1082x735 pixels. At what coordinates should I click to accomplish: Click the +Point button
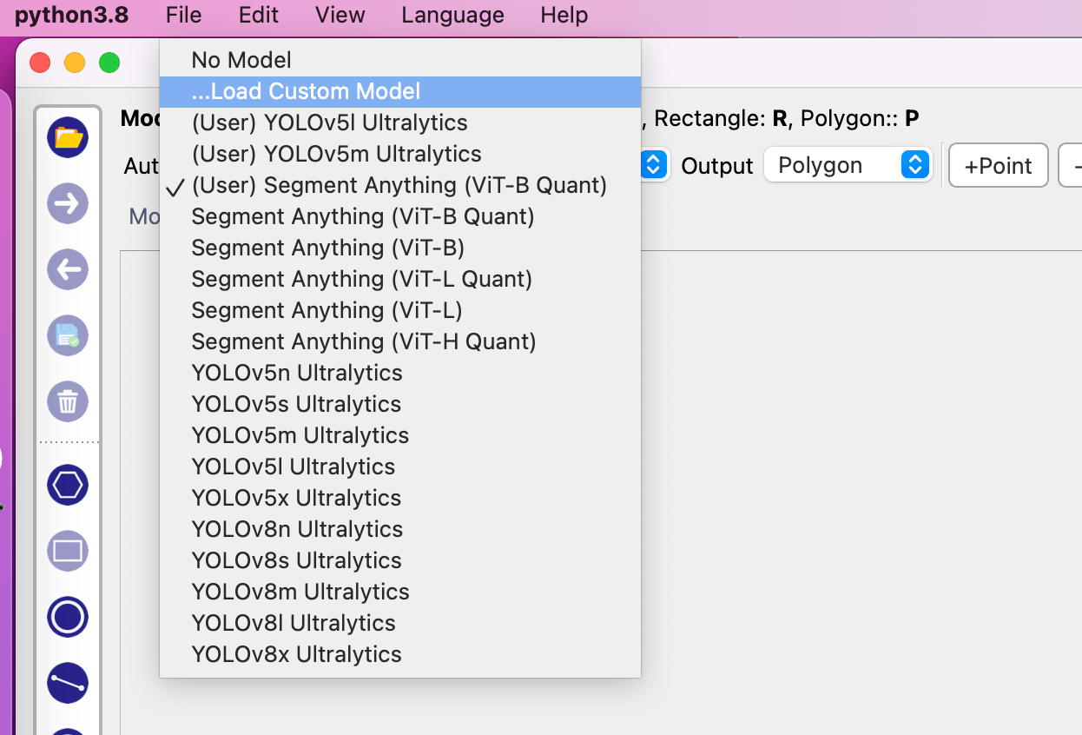pyautogui.click(x=999, y=166)
